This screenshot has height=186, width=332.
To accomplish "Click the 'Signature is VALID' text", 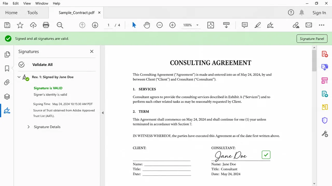I will point(48,88).
